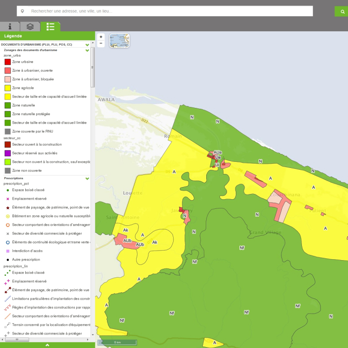
Task: Click the legend vertical scrollbar thumb
Action: point(93,67)
